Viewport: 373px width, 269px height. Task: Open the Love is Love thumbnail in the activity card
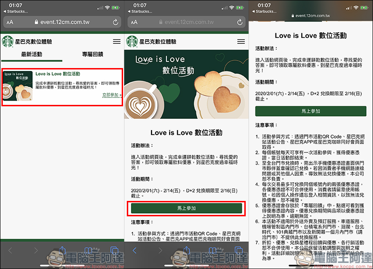pyautogui.click(x=18, y=86)
